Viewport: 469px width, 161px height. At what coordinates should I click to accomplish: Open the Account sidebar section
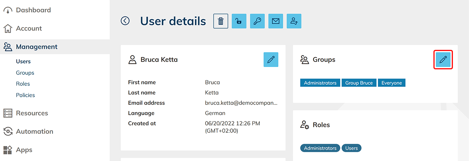[29, 28]
